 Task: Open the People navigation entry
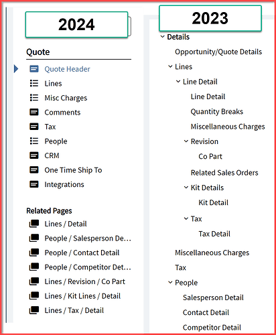[x=56, y=141]
